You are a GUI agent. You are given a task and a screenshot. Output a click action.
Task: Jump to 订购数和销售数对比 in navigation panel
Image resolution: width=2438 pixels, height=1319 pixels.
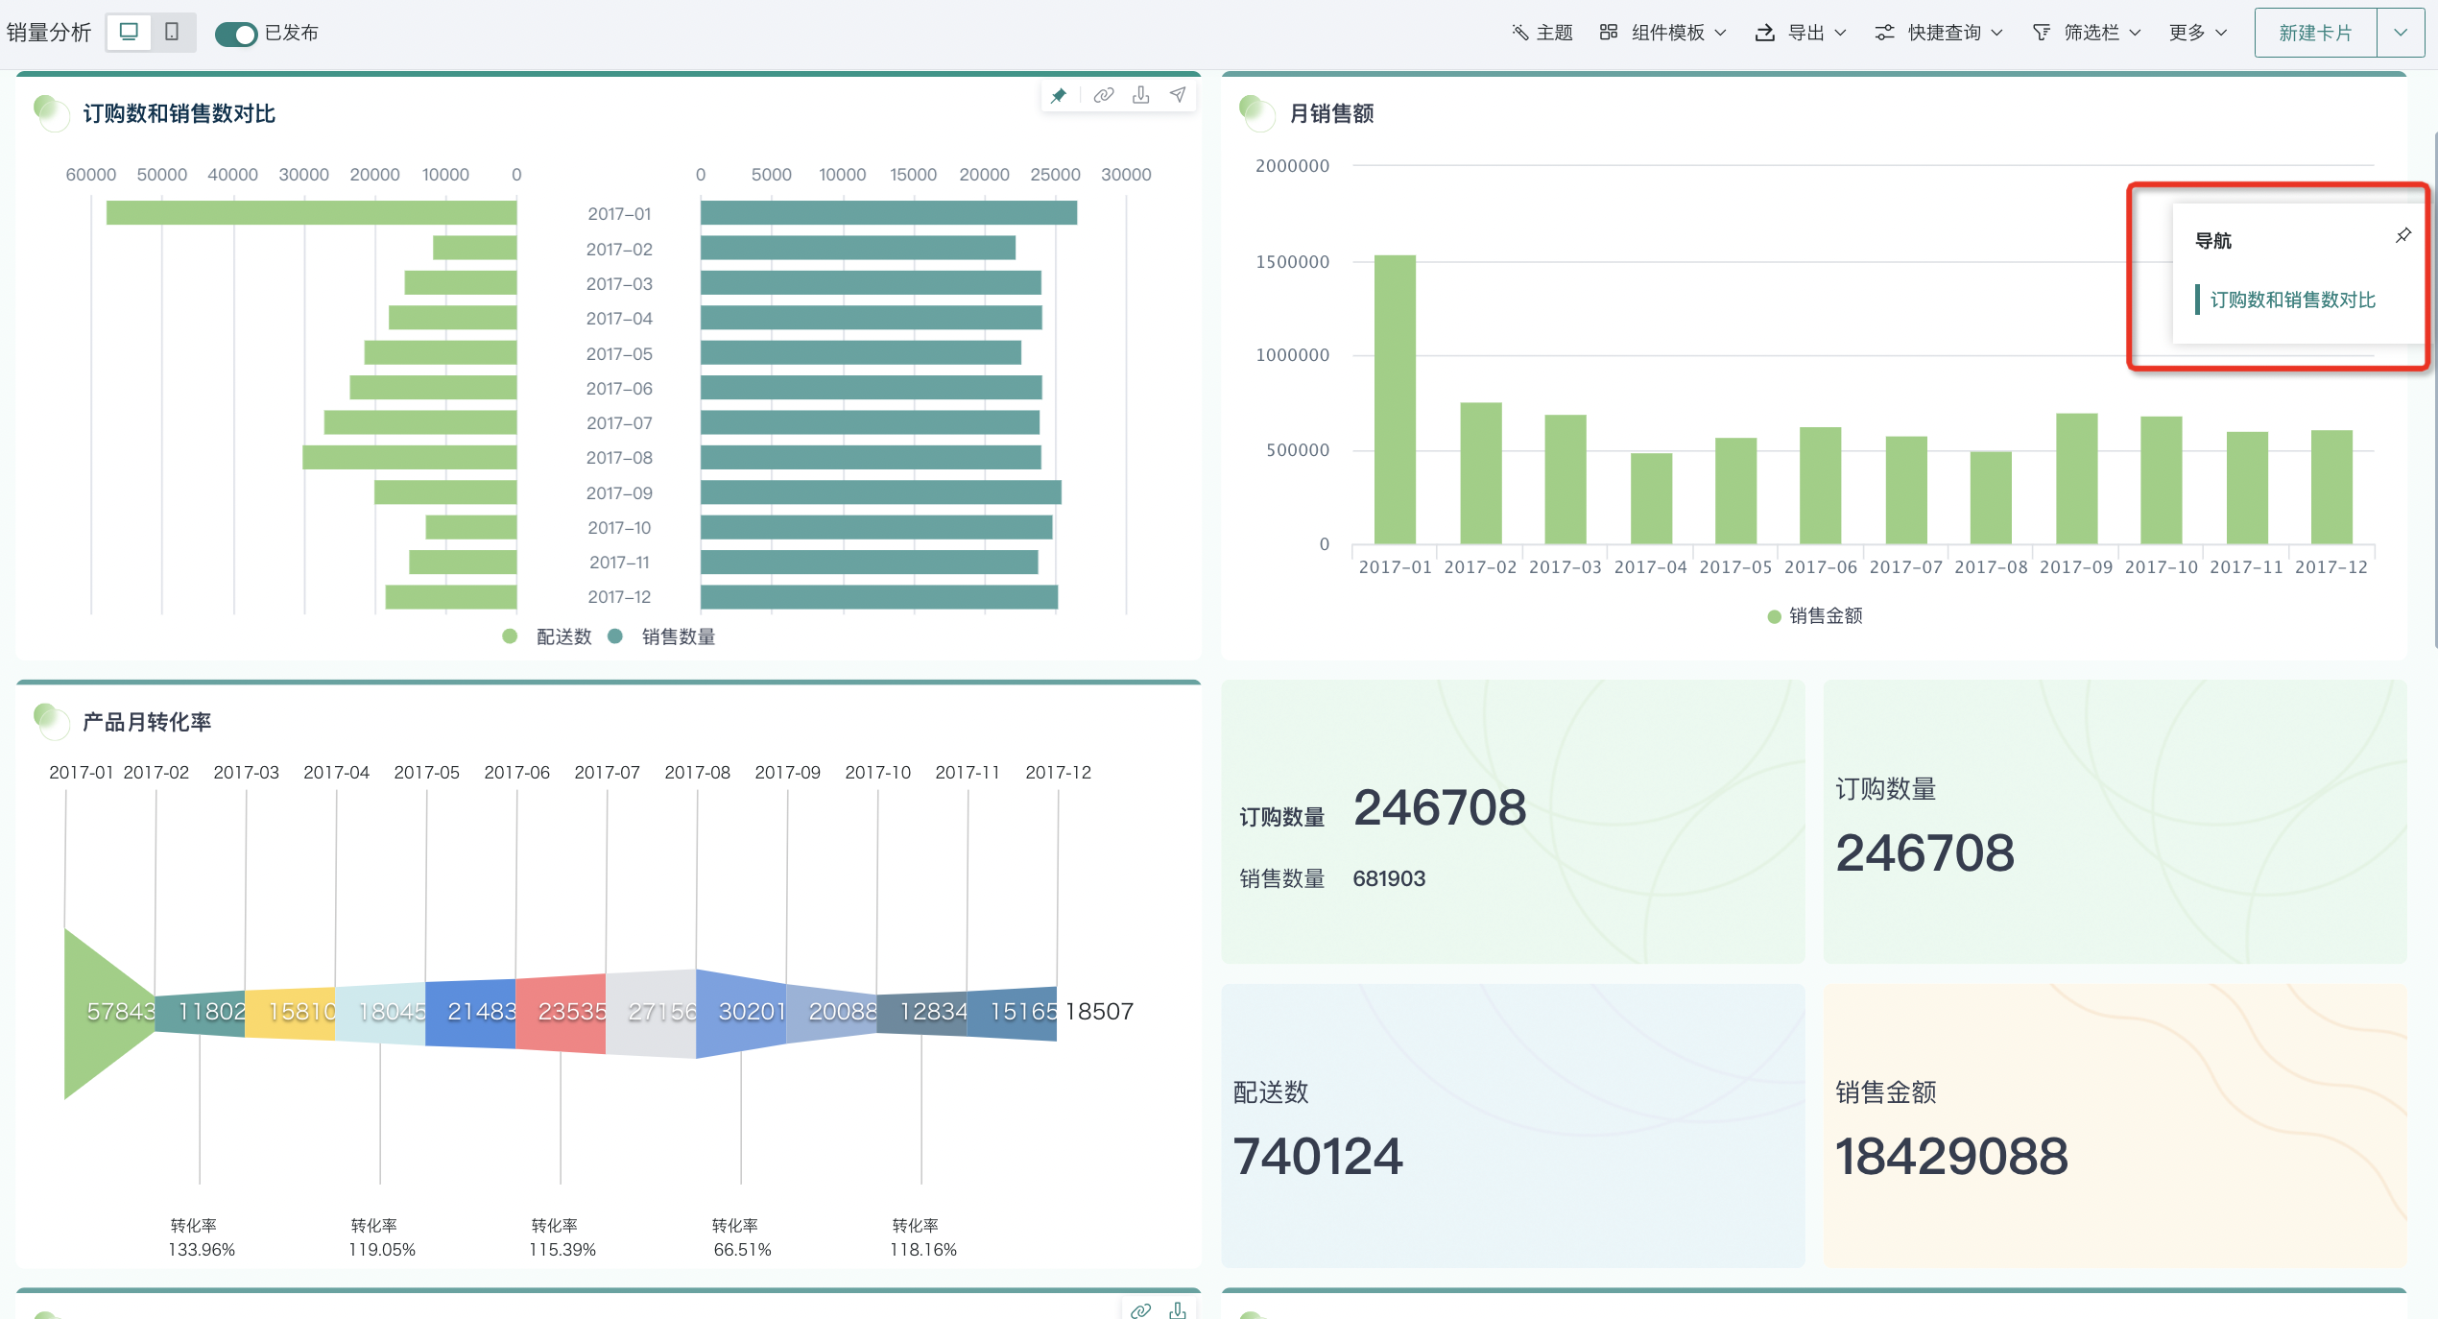2293,300
